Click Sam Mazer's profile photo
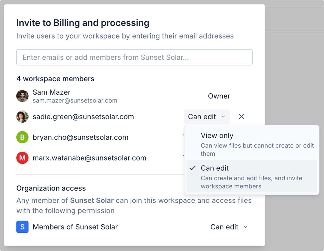Screen dimensions: 324x251 click(x=22, y=96)
